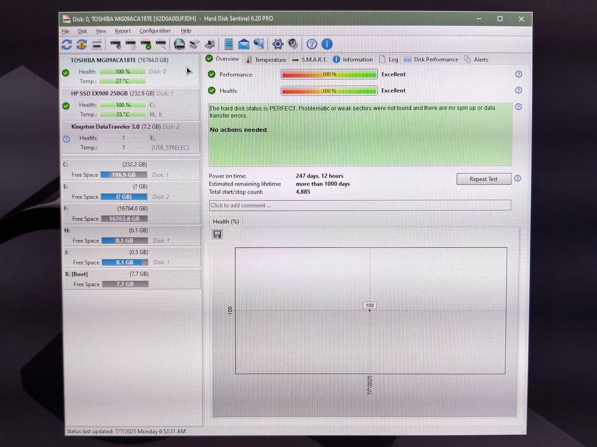
Task: Click the blue Refresh arrows toolbar icon
Action: 67,44
